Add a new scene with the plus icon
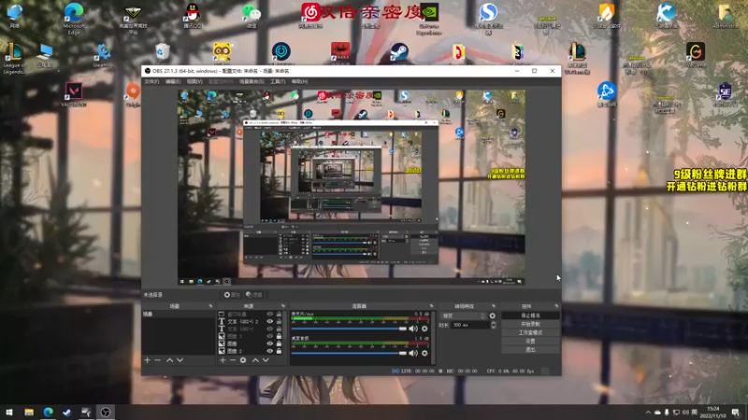The image size is (748, 420). click(x=147, y=360)
